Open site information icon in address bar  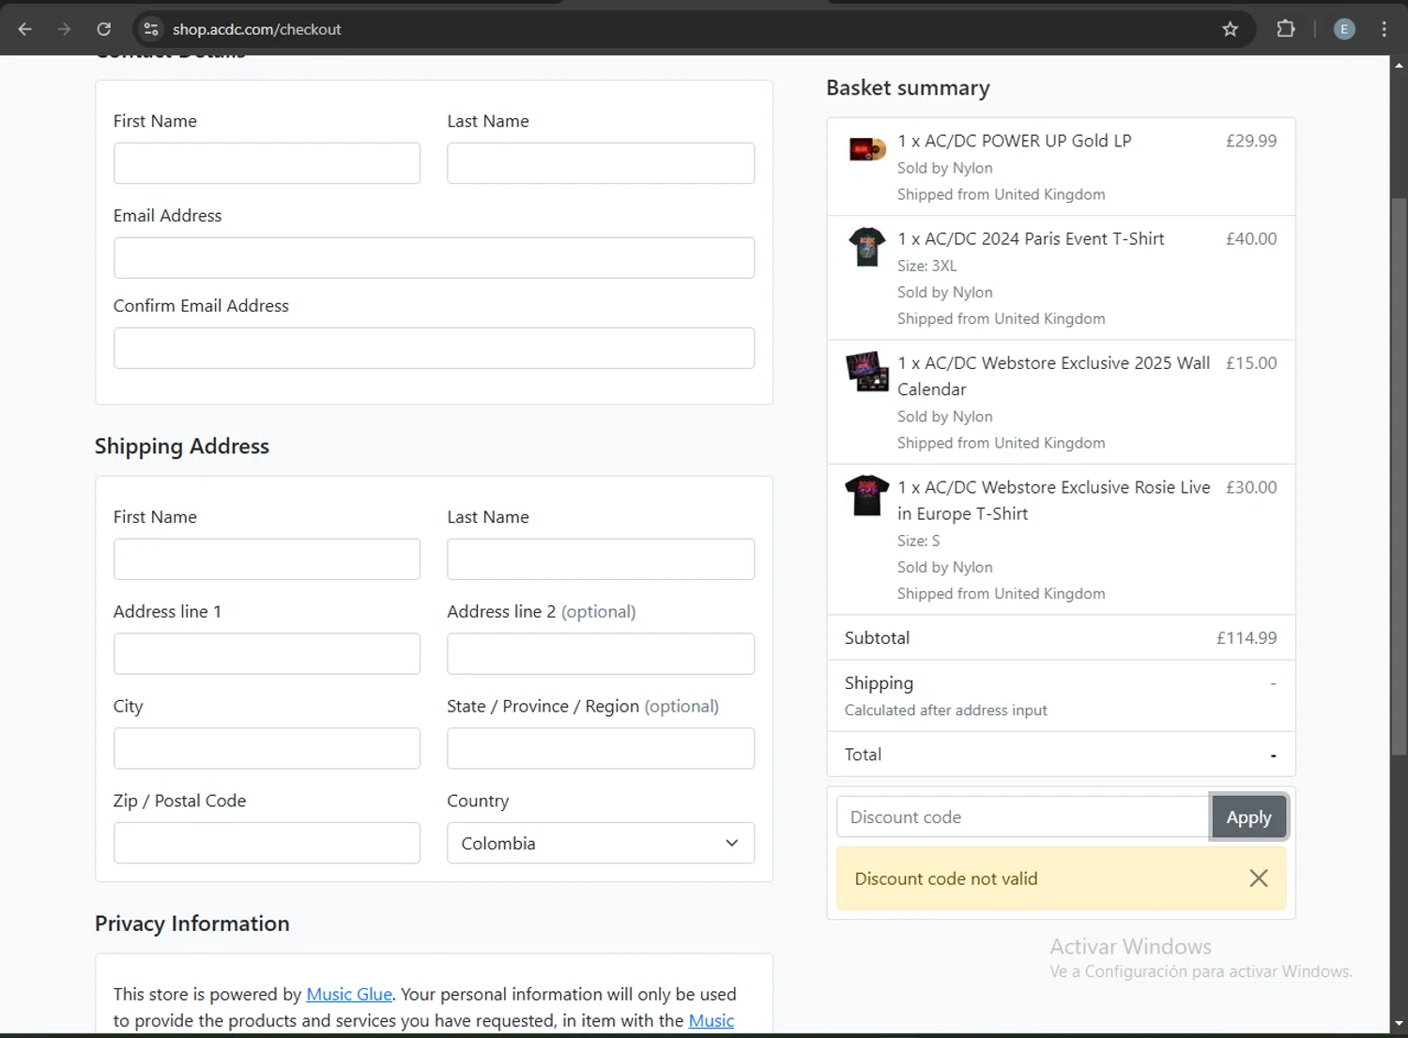coord(151,29)
